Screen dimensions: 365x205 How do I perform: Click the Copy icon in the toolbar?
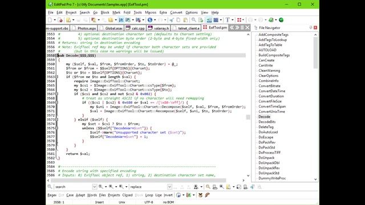tap(179, 20)
